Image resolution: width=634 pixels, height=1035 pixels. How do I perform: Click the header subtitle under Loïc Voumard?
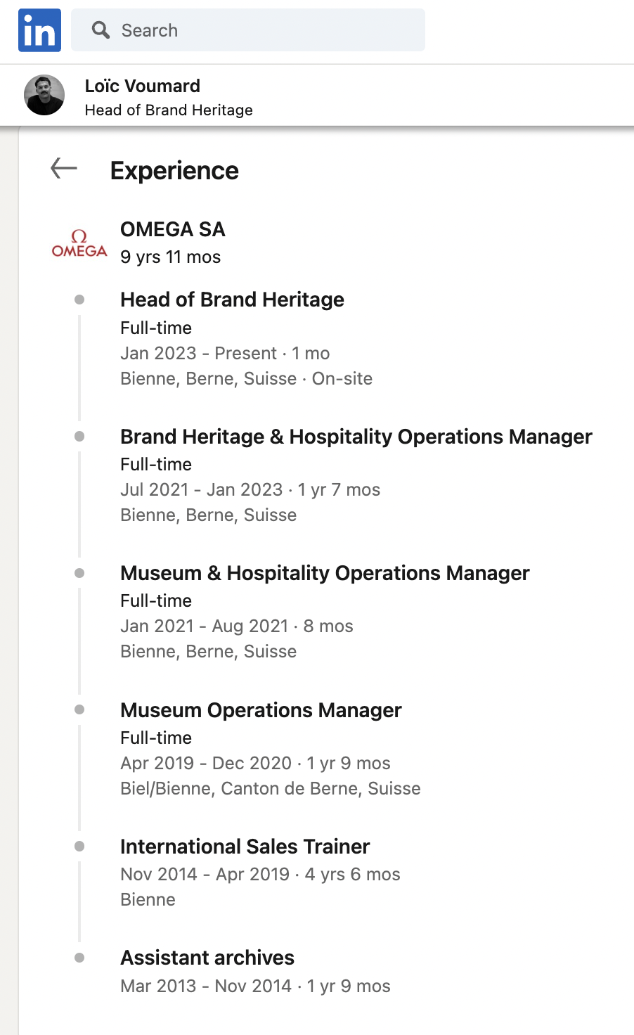(x=169, y=110)
